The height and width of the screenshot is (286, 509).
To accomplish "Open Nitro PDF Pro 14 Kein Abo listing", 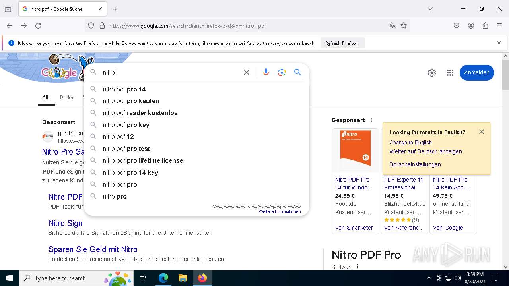I will pos(451,184).
